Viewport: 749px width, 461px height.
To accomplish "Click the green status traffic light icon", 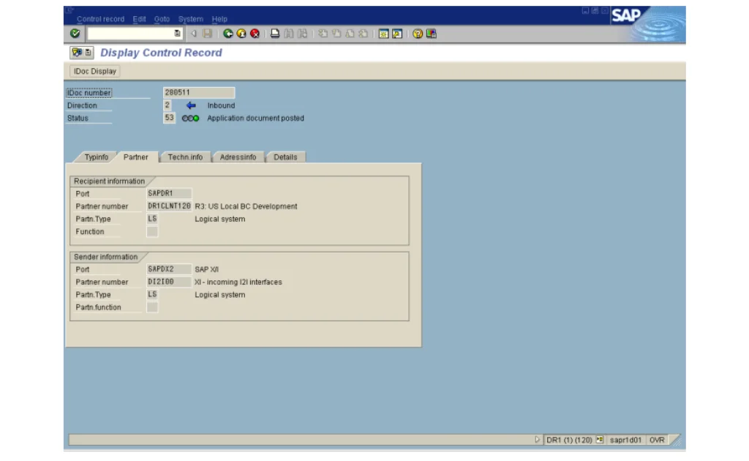I will tap(190, 118).
